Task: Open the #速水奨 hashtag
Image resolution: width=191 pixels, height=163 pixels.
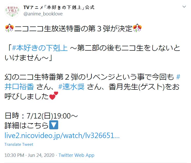Action: pos(71,87)
